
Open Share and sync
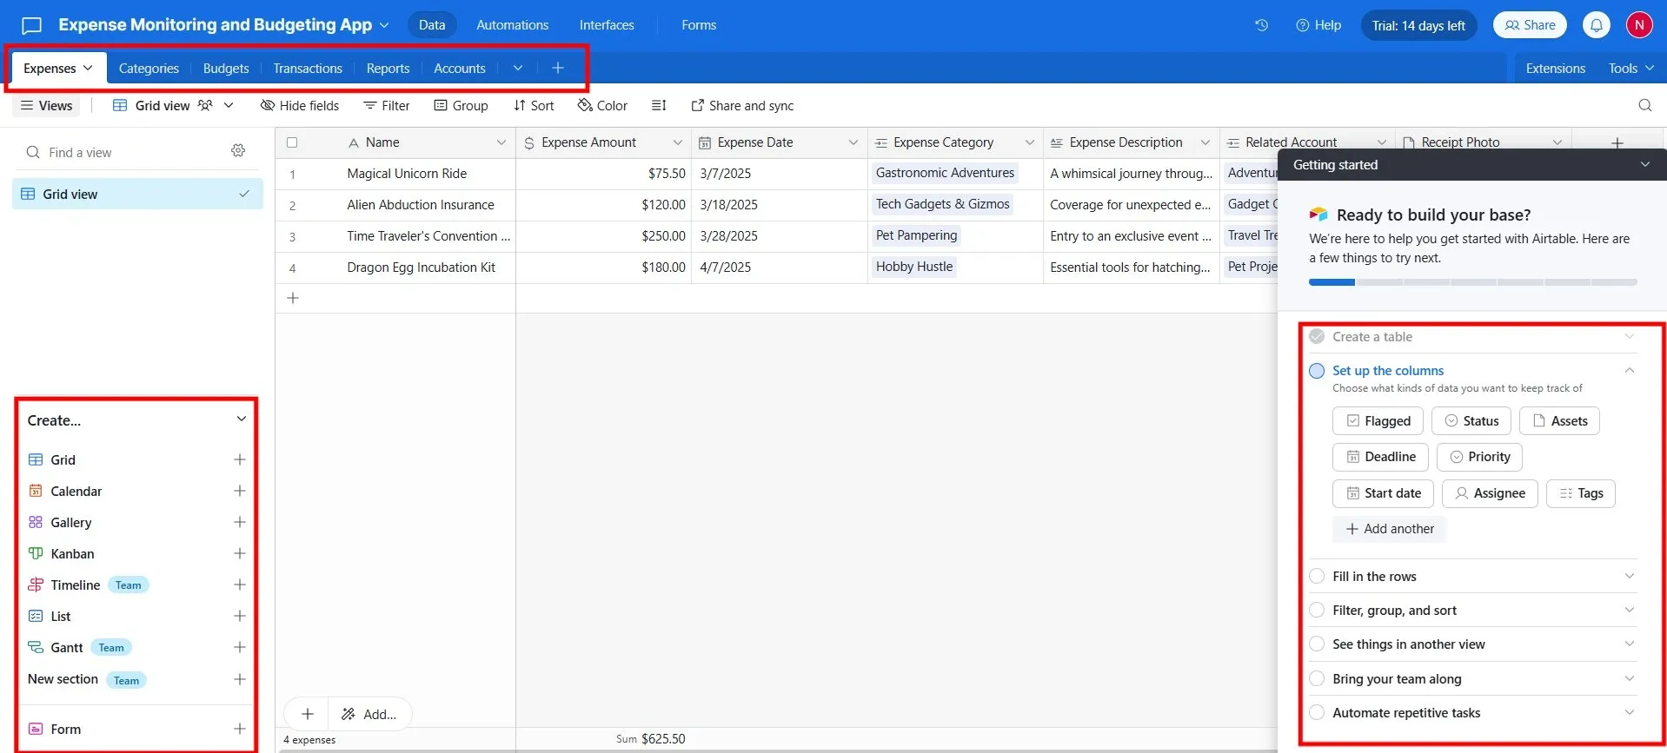(742, 105)
